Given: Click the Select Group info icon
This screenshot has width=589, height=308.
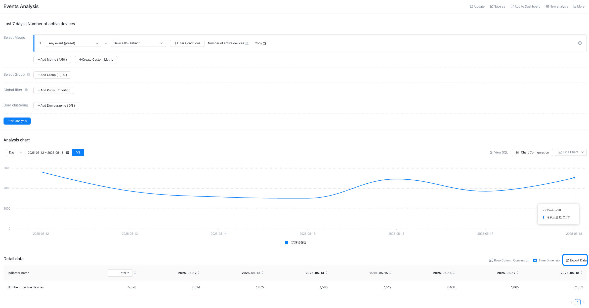Looking at the screenshot, I should click(x=28, y=74).
